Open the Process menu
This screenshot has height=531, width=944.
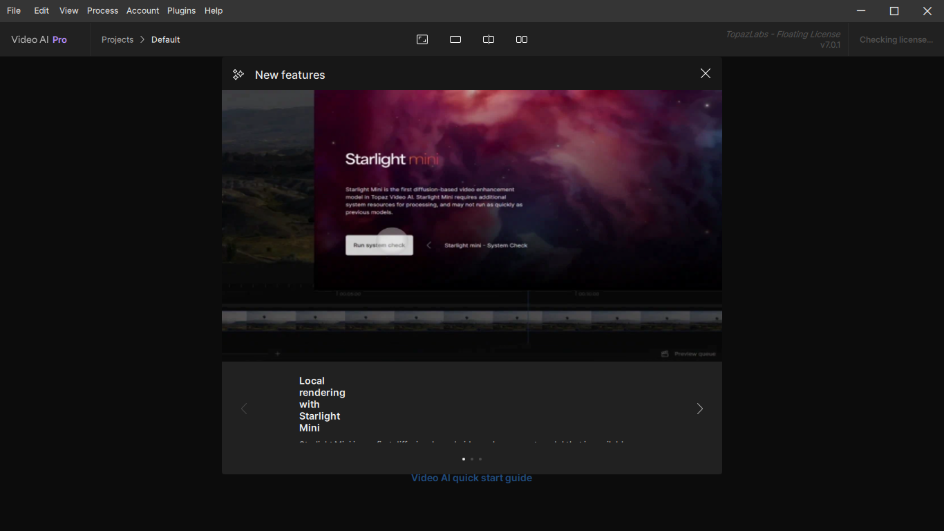[x=102, y=10]
